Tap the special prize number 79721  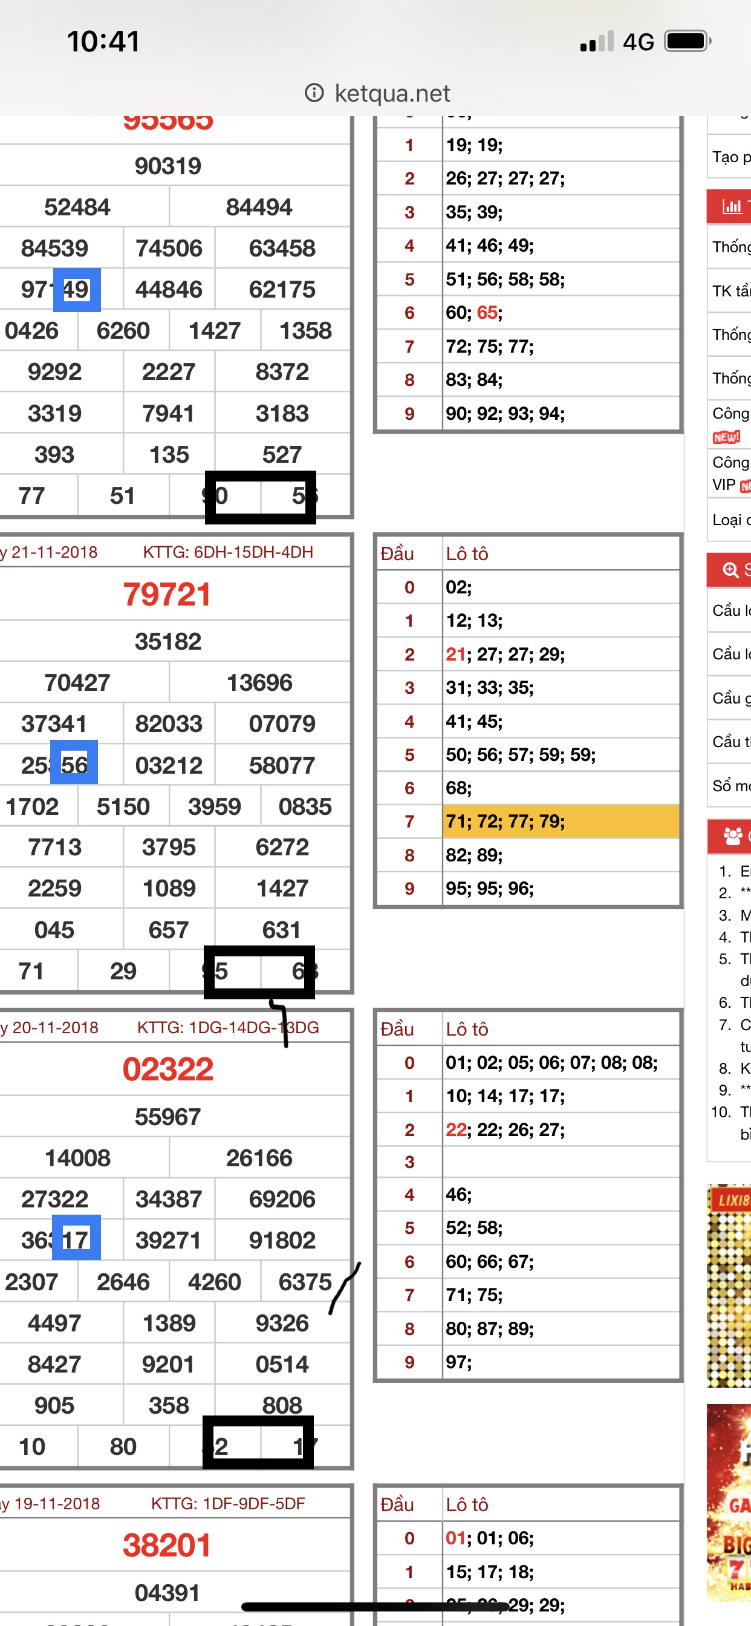pyautogui.click(x=167, y=595)
